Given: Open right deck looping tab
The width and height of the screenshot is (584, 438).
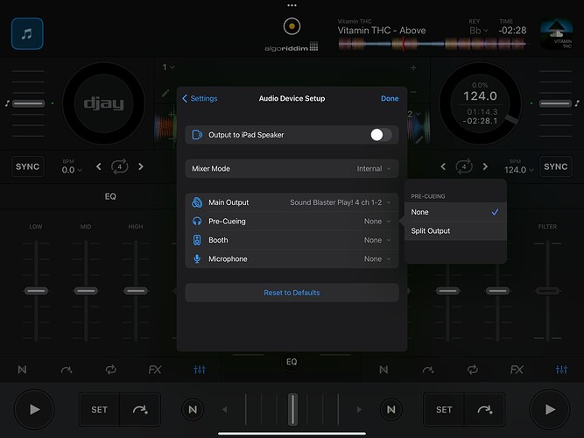Looking at the screenshot, I should pyautogui.click(x=472, y=370).
